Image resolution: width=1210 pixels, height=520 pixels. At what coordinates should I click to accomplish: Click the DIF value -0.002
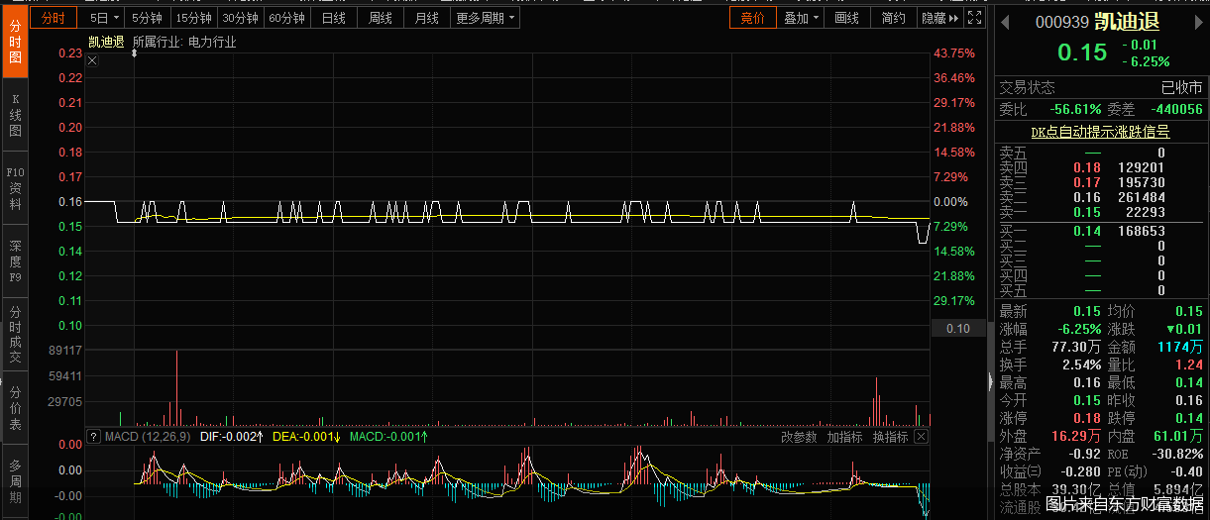[244, 437]
